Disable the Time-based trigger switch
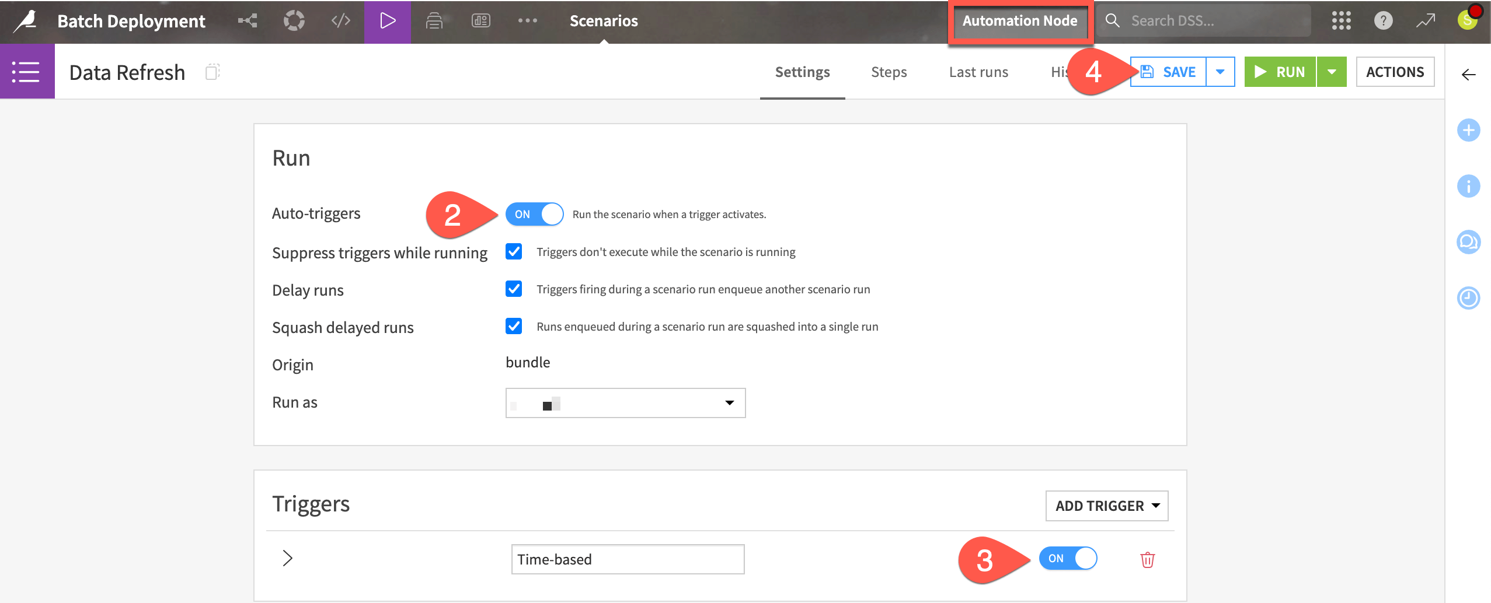 1068,558
